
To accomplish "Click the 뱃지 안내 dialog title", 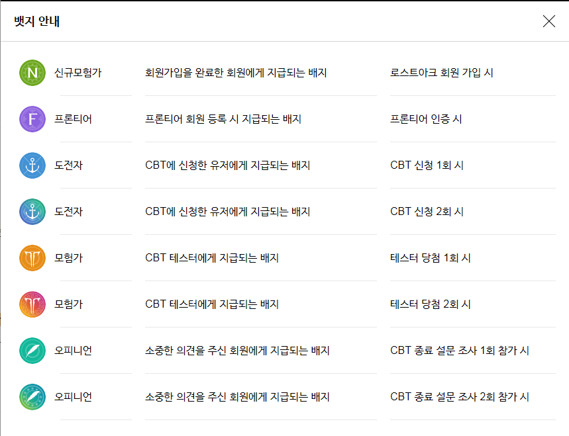I will coord(38,21).
